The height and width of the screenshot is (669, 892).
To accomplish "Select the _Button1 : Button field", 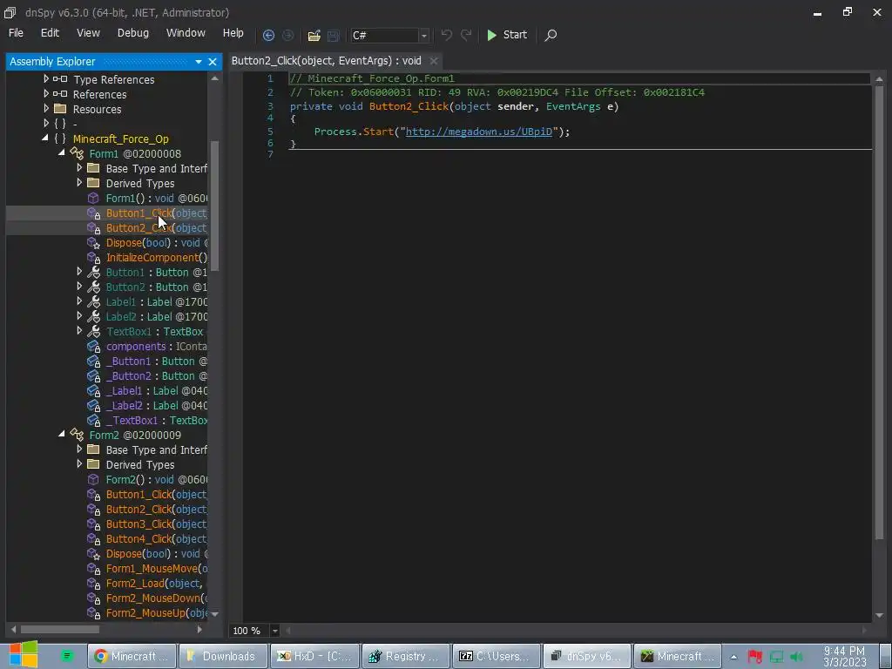I will pos(157,361).
